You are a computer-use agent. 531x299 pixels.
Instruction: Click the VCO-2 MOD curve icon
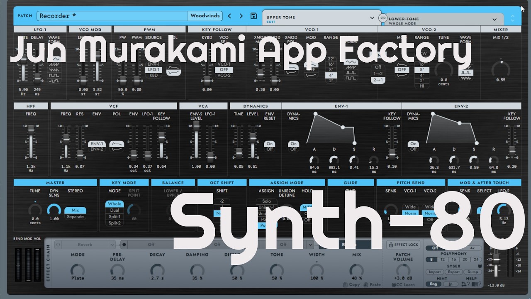pos(401,70)
